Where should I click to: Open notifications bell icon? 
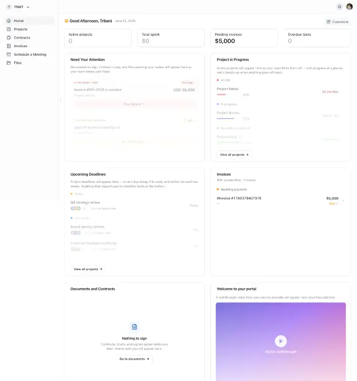[339, 7]
